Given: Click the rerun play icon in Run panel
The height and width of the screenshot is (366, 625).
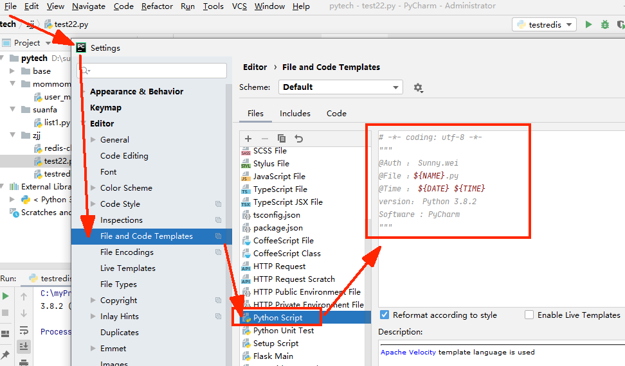Looking at the screenshot, I should click(6, 296).
